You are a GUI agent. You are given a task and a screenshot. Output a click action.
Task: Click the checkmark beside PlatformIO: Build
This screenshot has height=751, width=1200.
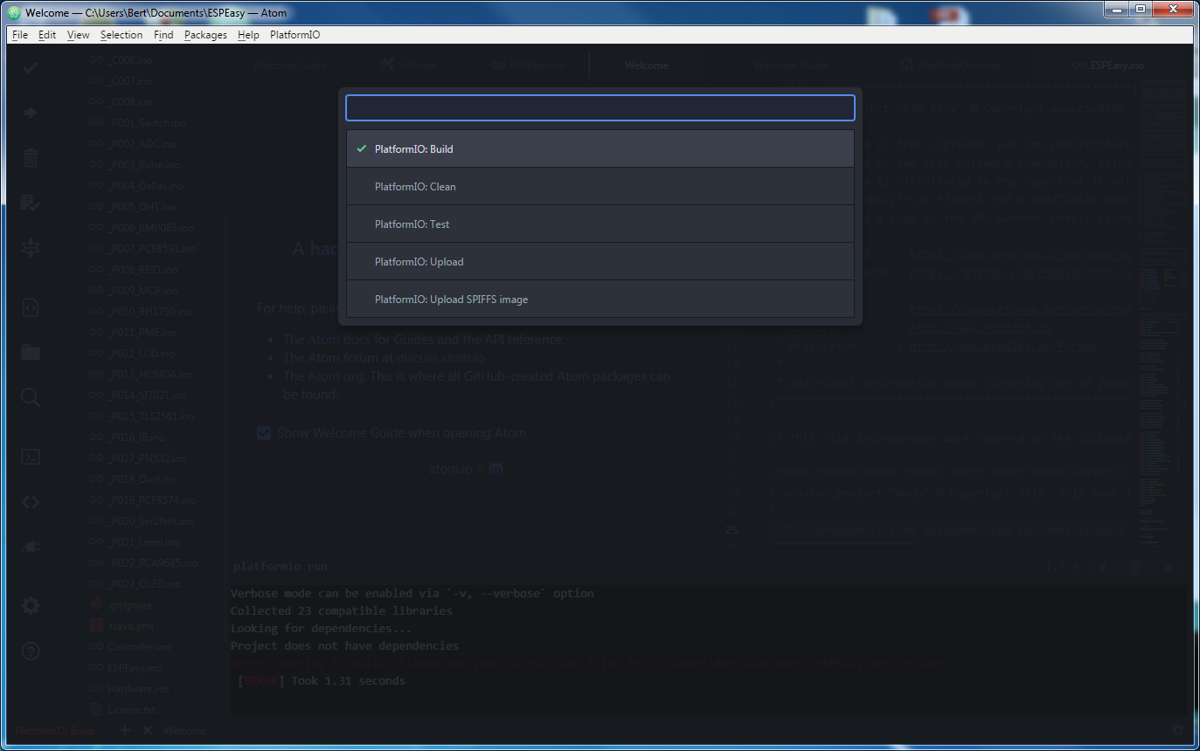pos(361,149)
